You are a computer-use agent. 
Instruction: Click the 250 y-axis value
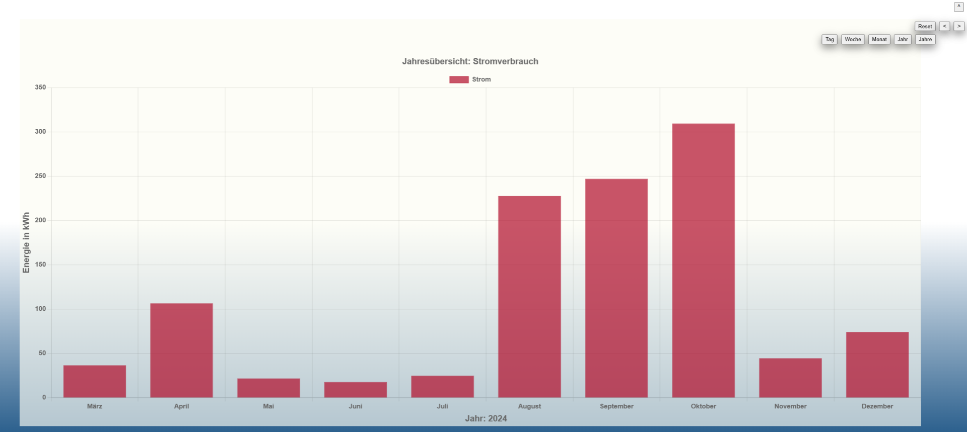click(x=40, y=176)
